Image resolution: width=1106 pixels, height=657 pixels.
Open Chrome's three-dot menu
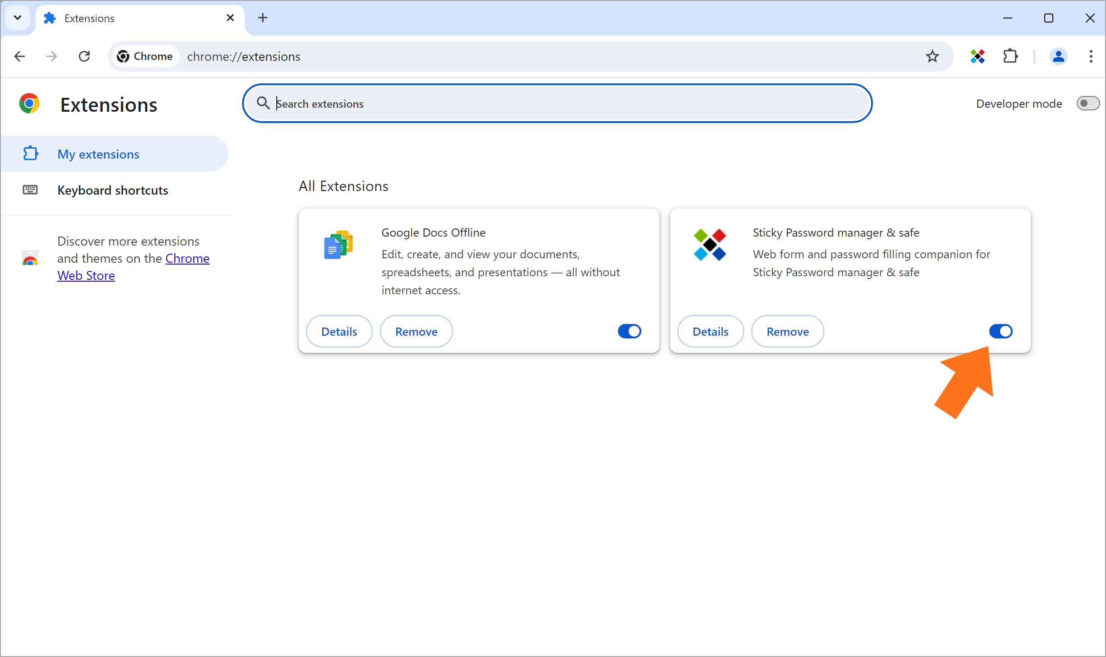point(1091,56)
